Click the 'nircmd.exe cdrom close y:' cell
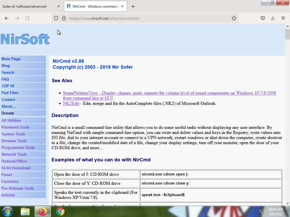This screenshot has height=217, width=290. click(x=211, y=183)
